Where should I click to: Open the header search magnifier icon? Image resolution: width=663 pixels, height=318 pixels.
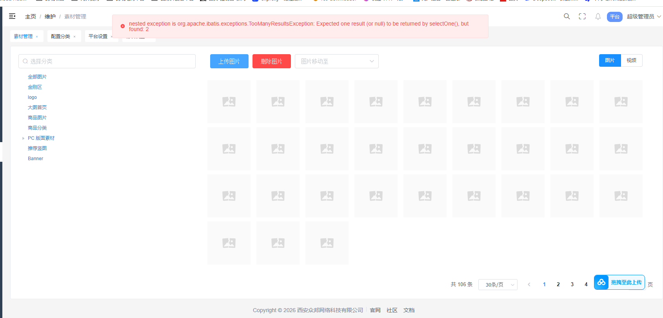567,16
